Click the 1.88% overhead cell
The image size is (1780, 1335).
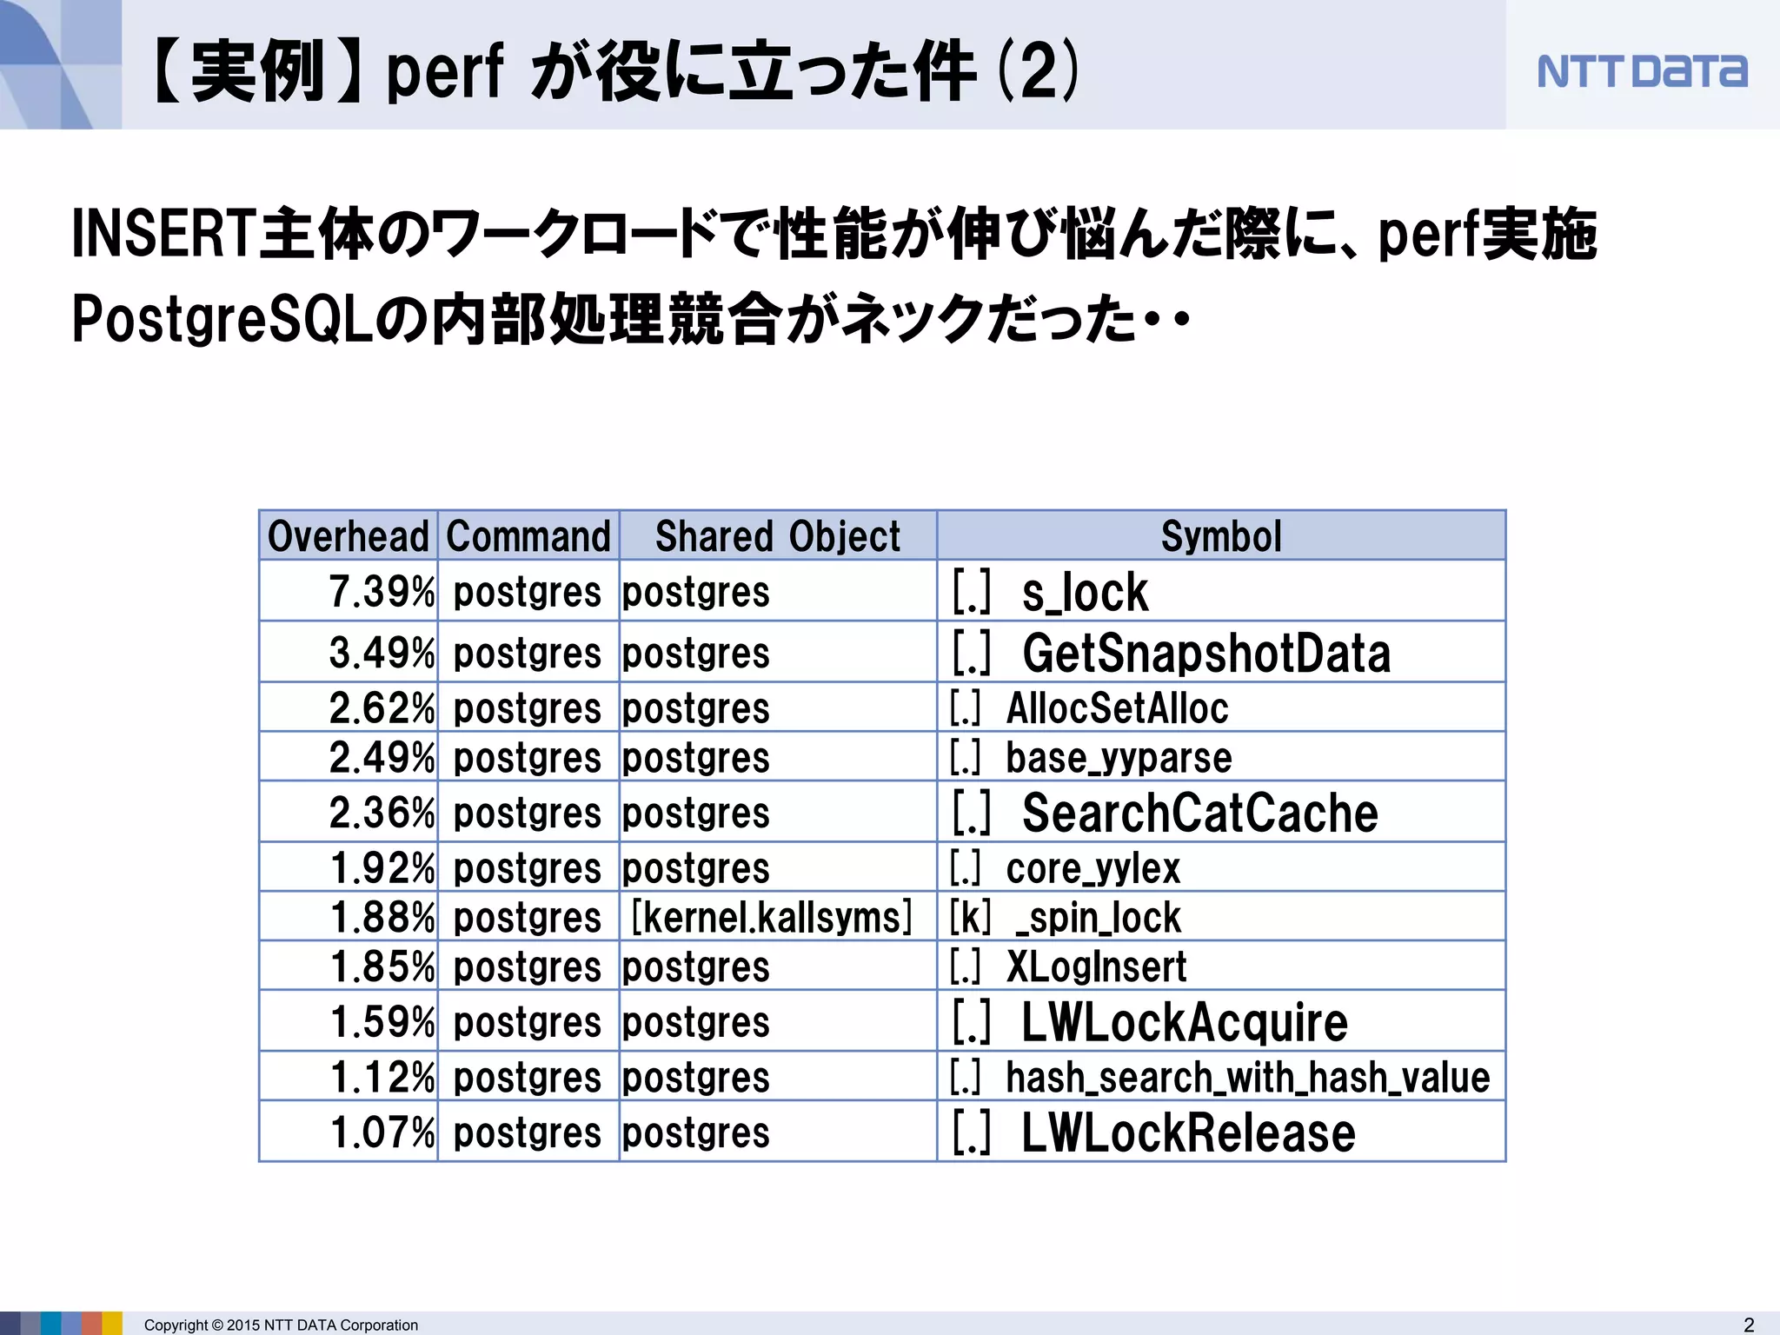(x=349, y=917)
